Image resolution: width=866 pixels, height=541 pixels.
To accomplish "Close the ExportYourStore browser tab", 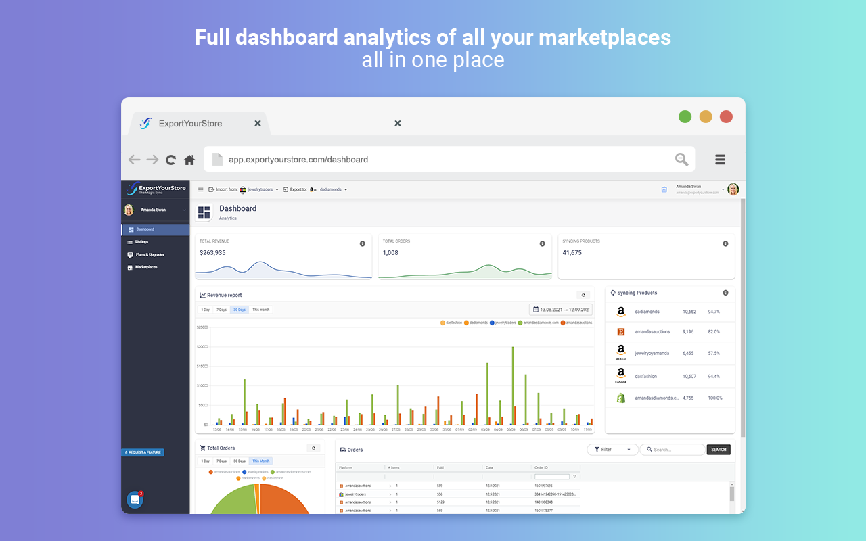I will coord(258,123).
